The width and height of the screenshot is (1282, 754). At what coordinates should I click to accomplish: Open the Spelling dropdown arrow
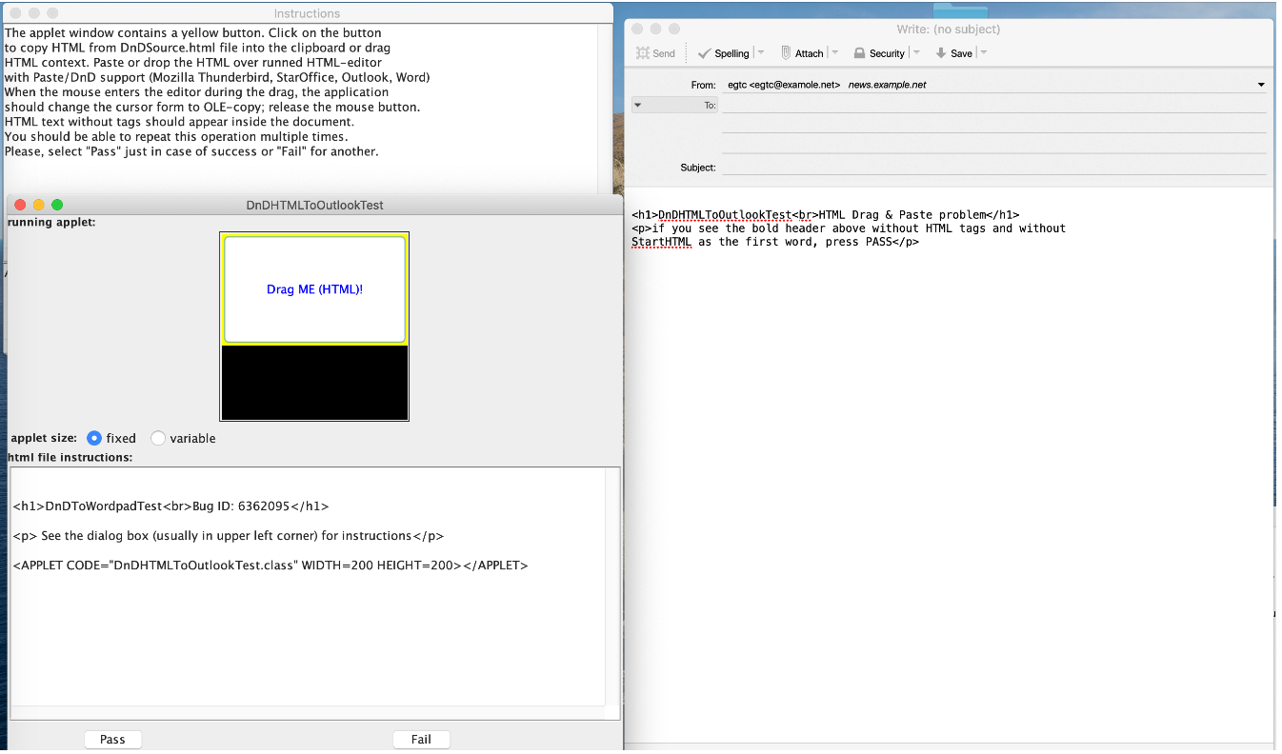[761, 53]
